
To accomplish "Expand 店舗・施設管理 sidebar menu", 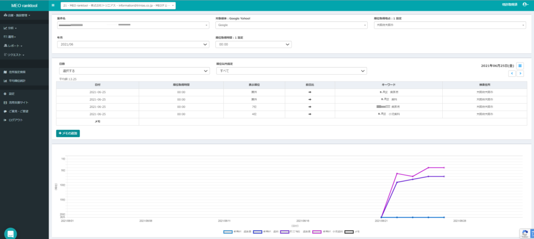I will [x=17, y=15].
